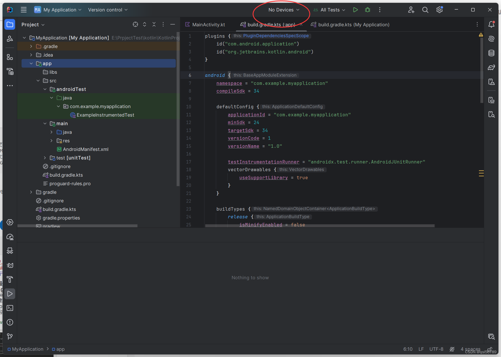Expand the test [unitTest] folder
The image size is (501, 357).
[45, 158]
